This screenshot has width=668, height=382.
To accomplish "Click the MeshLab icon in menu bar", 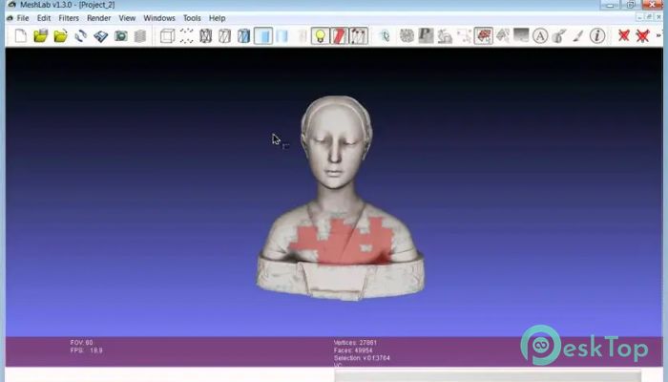I will [x=10, y=18].
